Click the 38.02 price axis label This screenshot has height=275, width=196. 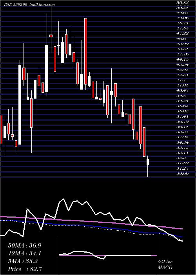(182, 111)
